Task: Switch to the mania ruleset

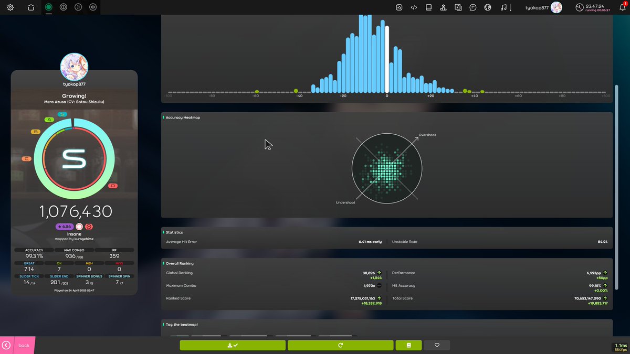Action: [x=93, y=7]
